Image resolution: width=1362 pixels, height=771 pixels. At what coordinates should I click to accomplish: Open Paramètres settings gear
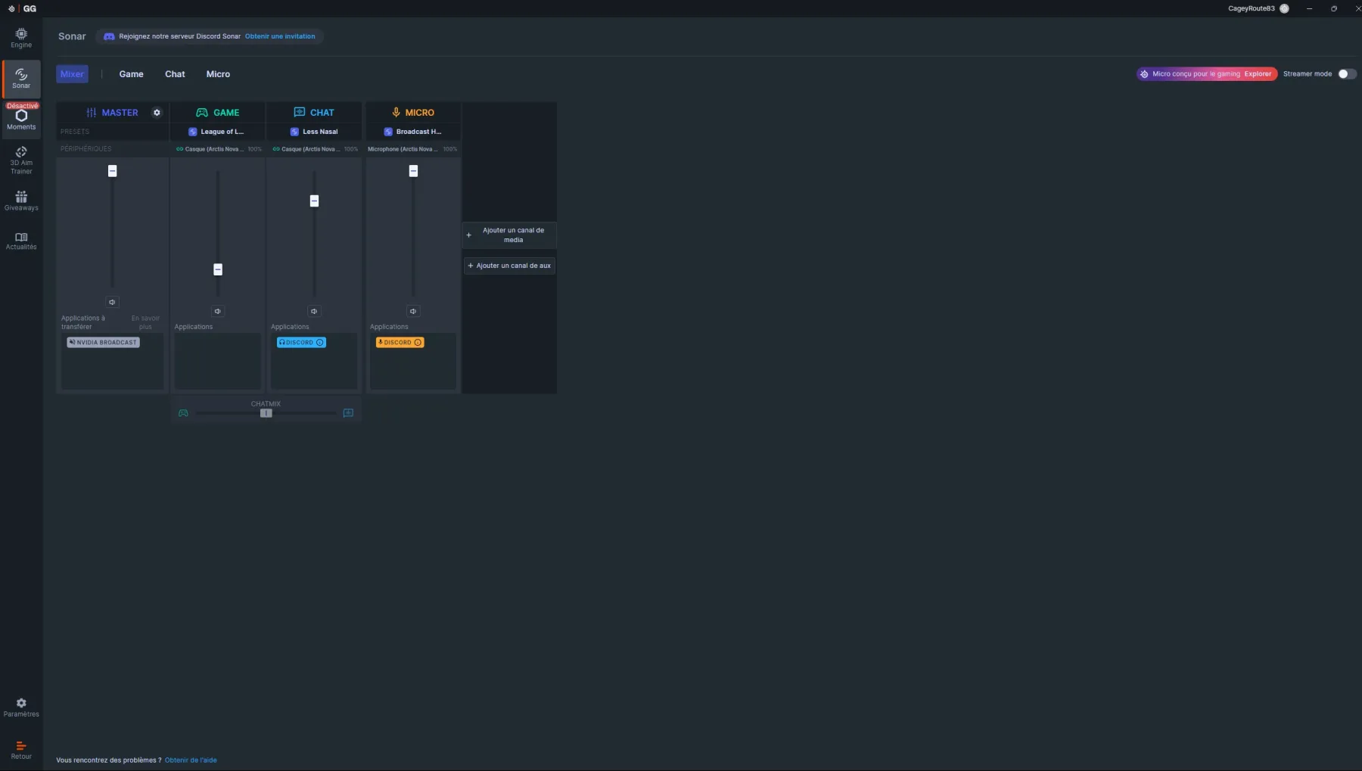tap(21, 707)
